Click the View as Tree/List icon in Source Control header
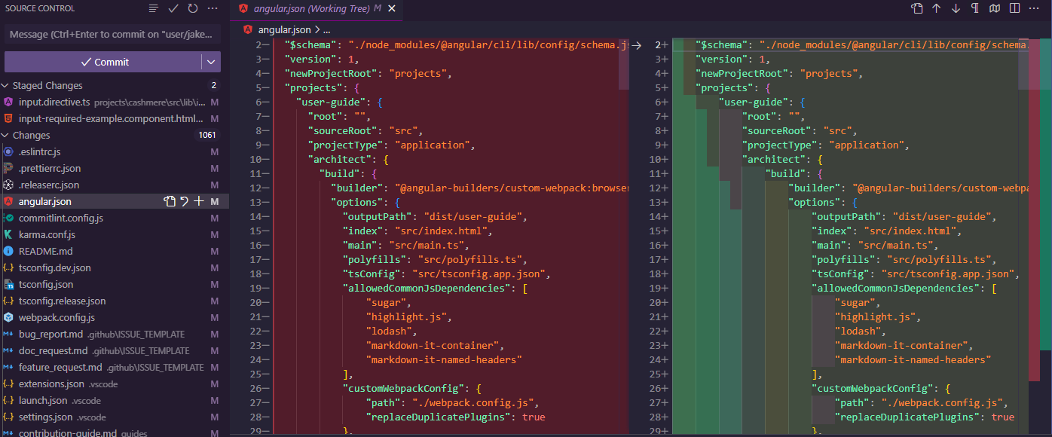This screenshot has height=437, width=1052. (154, 8)
